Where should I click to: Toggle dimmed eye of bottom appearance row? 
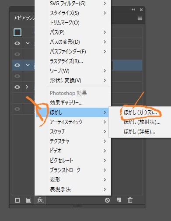17,109
